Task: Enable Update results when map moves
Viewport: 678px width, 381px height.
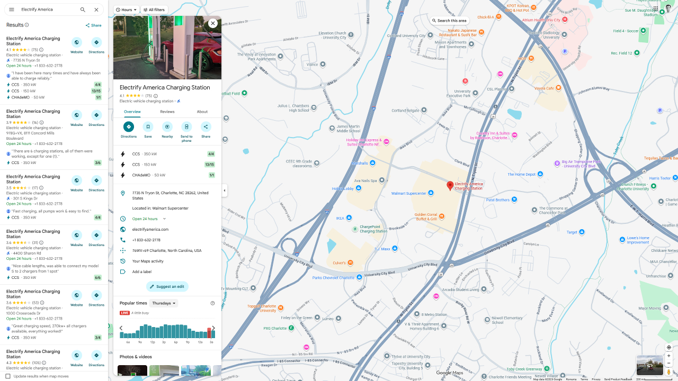Action: [x=8, y=376]
